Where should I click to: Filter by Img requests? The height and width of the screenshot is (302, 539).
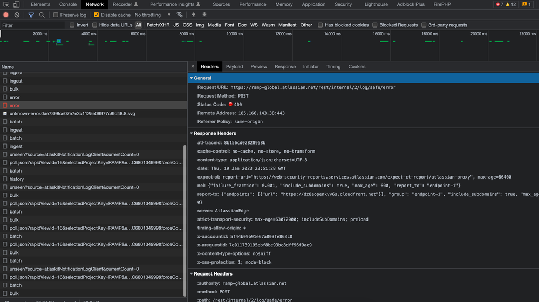point(200,25)
